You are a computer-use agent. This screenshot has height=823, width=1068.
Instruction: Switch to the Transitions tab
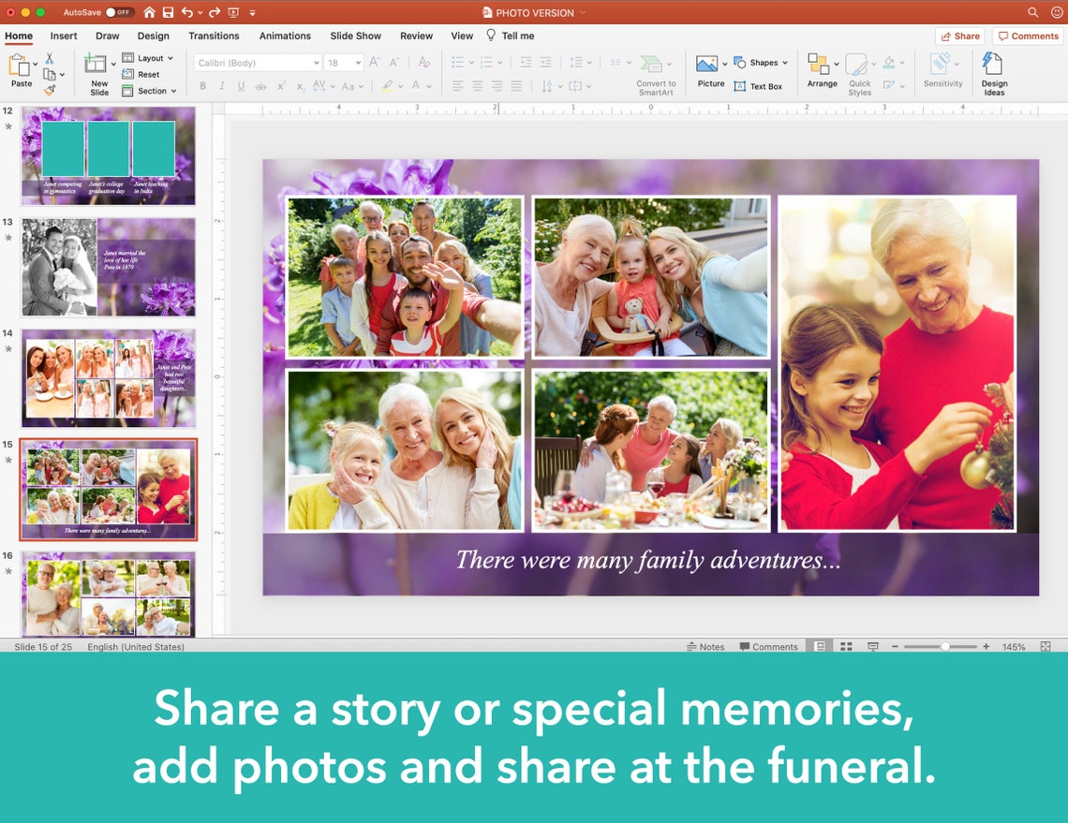point(214,36)
